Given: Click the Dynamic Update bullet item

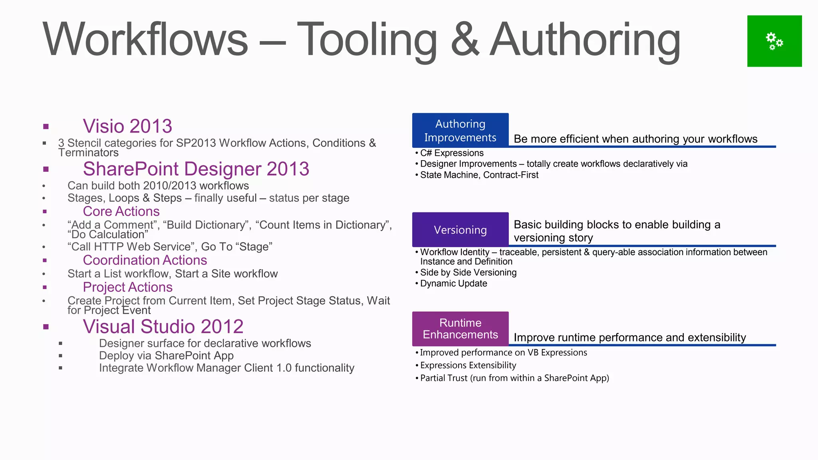Looking at the screenshot, I should [453, 284].
